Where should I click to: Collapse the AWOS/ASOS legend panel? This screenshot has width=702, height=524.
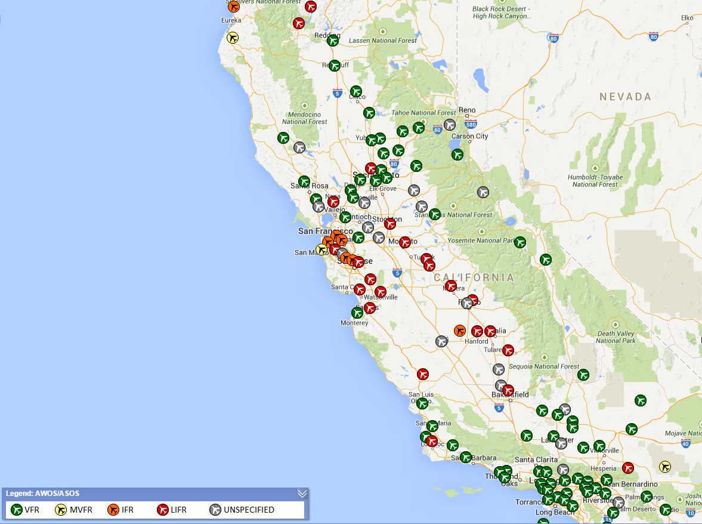(x=302, y=494)
